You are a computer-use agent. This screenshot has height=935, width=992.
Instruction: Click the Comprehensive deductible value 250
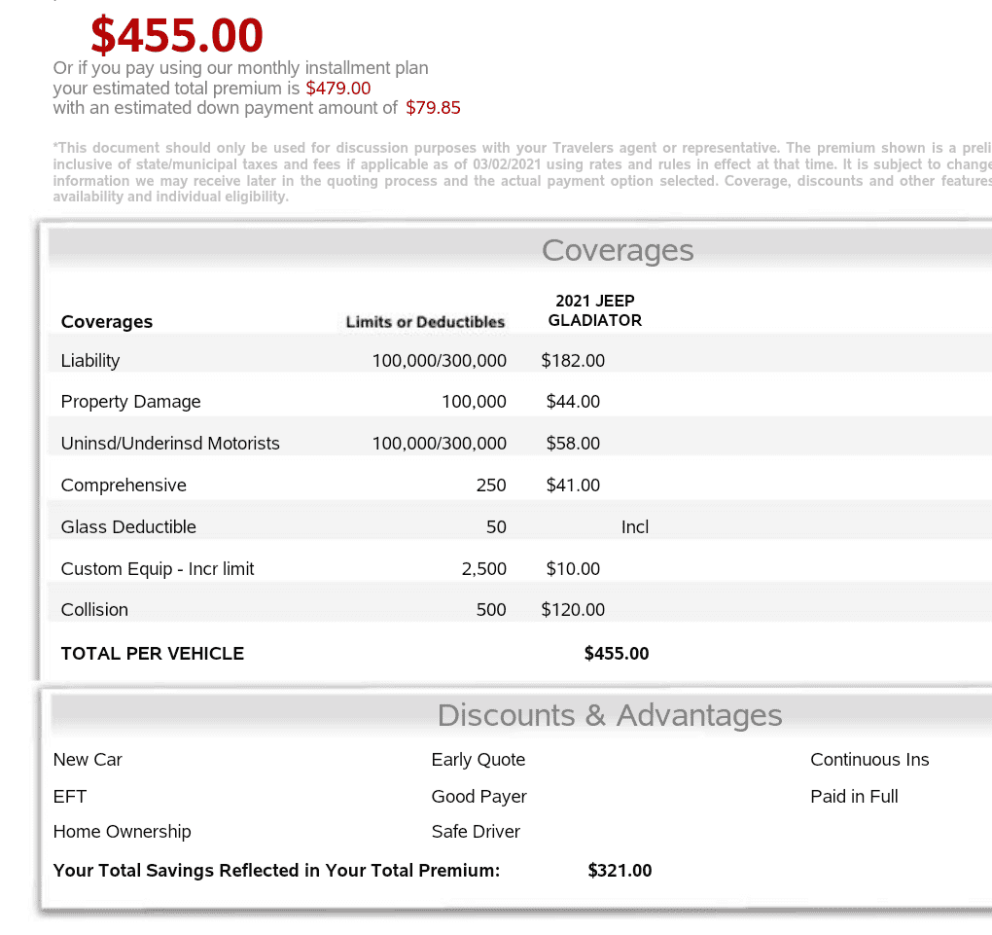click(491, 485)
